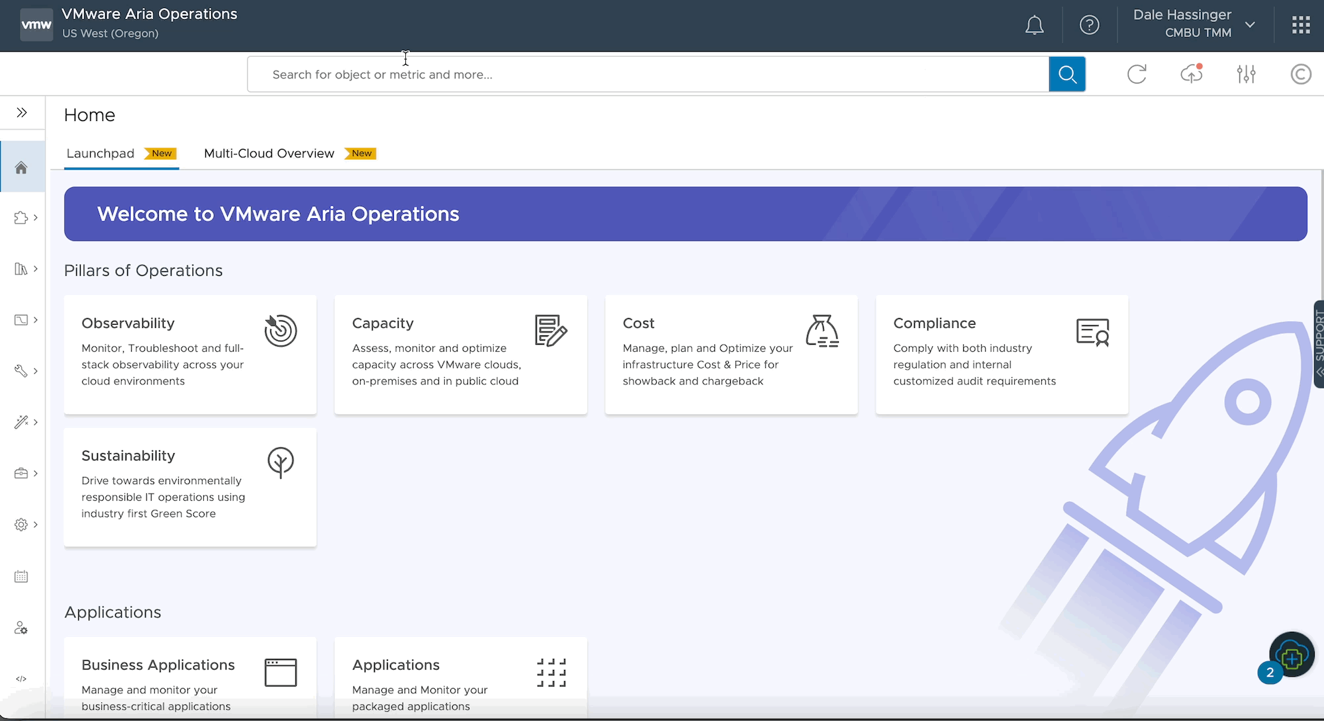Open the notifications bell icon
The width and height of the screenshot is (1324, 721).
[x=1034, y=26]
